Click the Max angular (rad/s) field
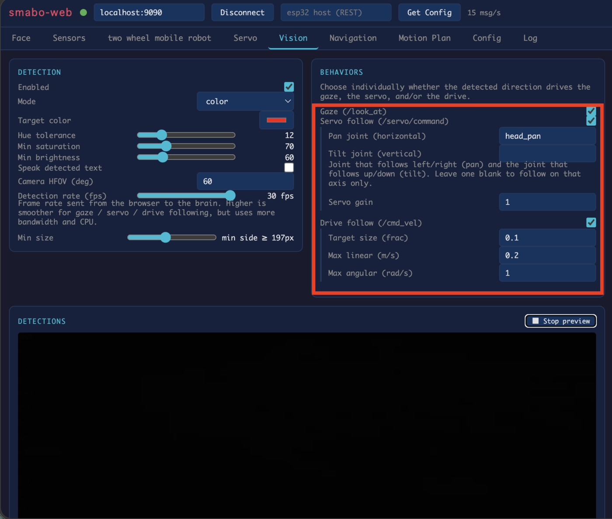Viewport: 612px width, 519px height. point(547,273)
